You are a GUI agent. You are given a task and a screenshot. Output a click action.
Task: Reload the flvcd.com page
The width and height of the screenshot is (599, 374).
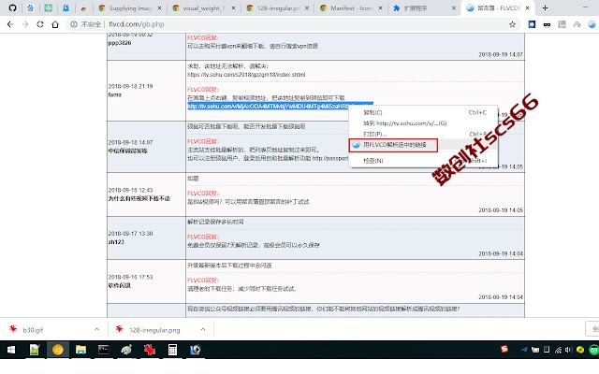pyautogui.click(x=40, y=24)
